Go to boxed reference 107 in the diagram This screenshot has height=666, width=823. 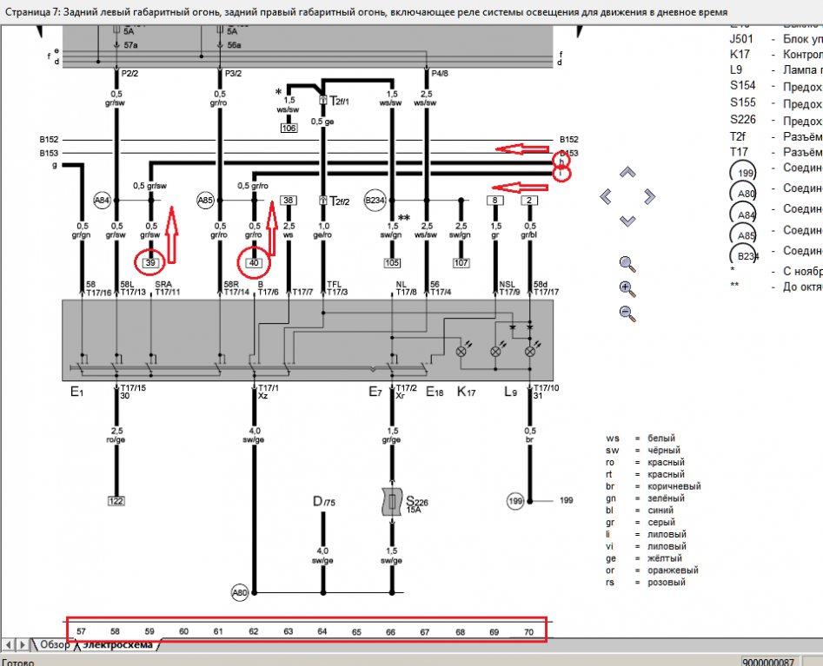[461, 261]
